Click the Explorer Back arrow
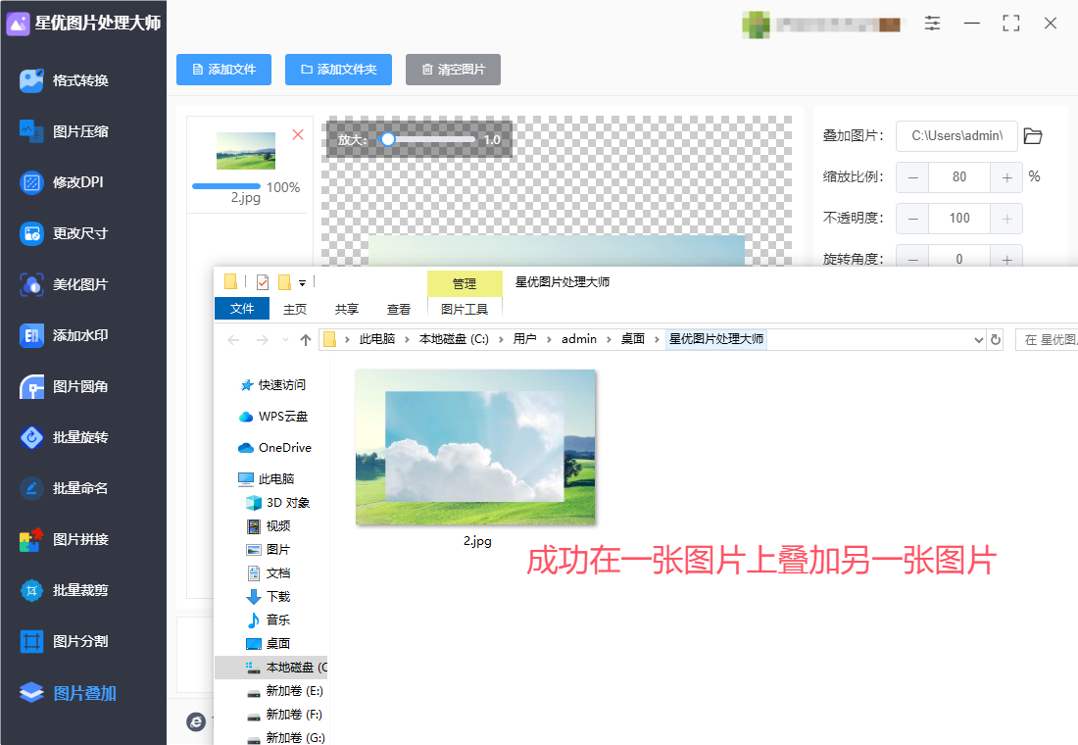Image resolution: width=1078 pixels, height=745 pixels. point(234,340)
